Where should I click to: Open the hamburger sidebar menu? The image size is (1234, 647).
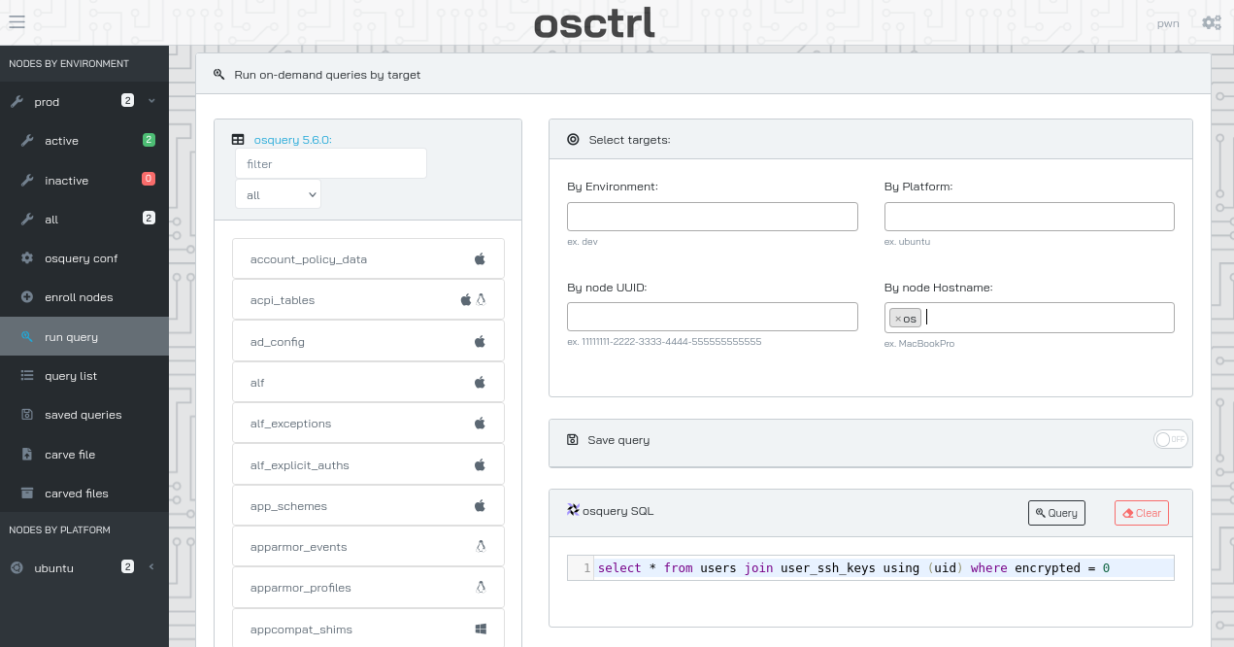[17, 21]
